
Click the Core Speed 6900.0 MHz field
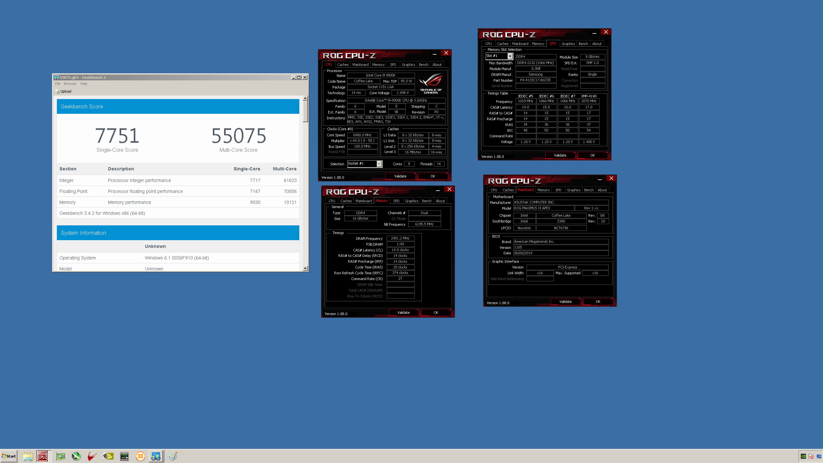tap(362, 135)
